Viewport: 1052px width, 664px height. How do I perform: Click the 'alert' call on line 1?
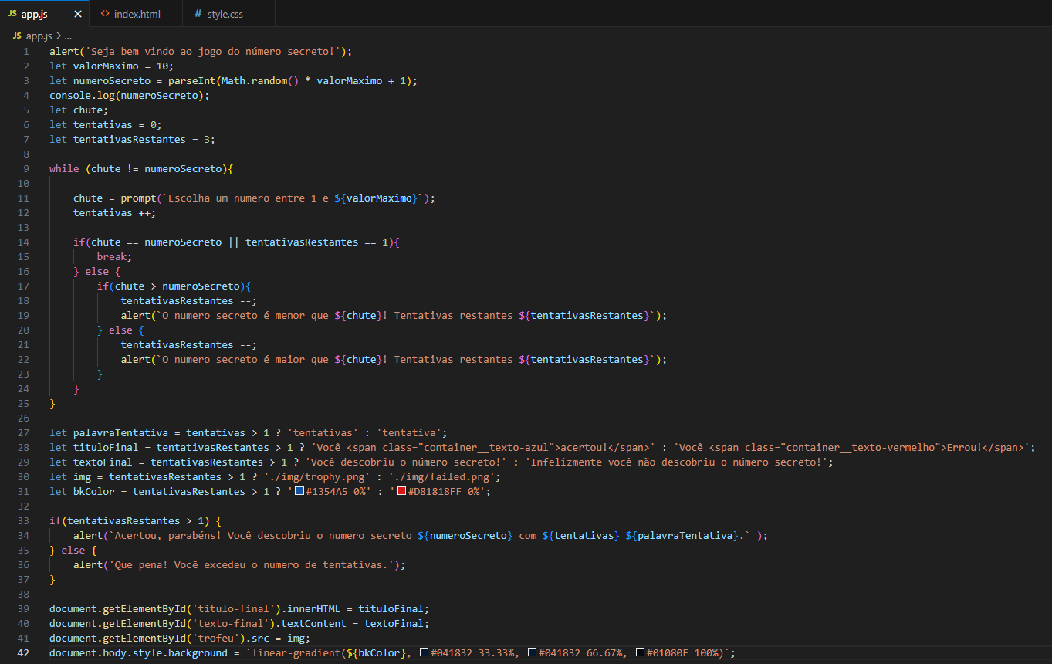pos(64,52)
